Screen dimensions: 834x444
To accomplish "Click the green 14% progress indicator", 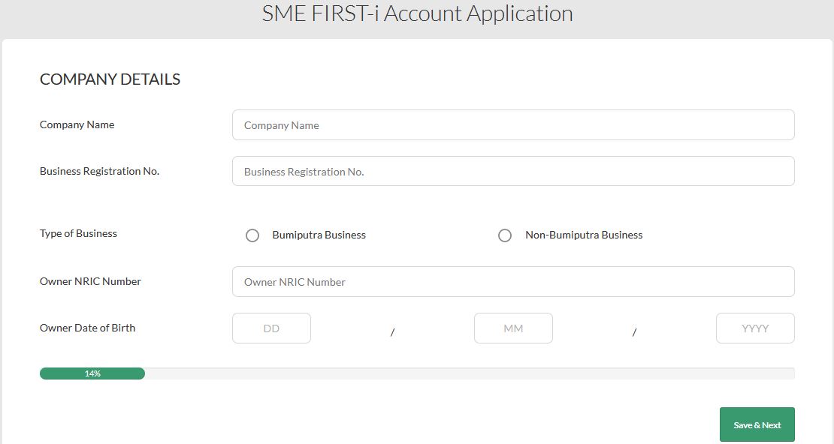I will tap(92, 373).
